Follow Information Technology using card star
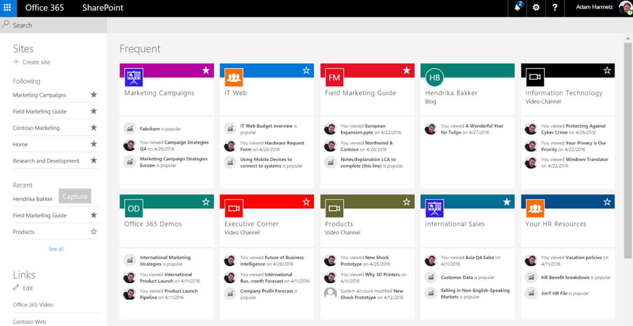Screen dimensions: 633x326 (x=607, y=70)
